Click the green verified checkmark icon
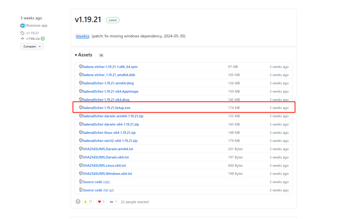The width and height of the screenshot is (342, 219). point(43,39)
